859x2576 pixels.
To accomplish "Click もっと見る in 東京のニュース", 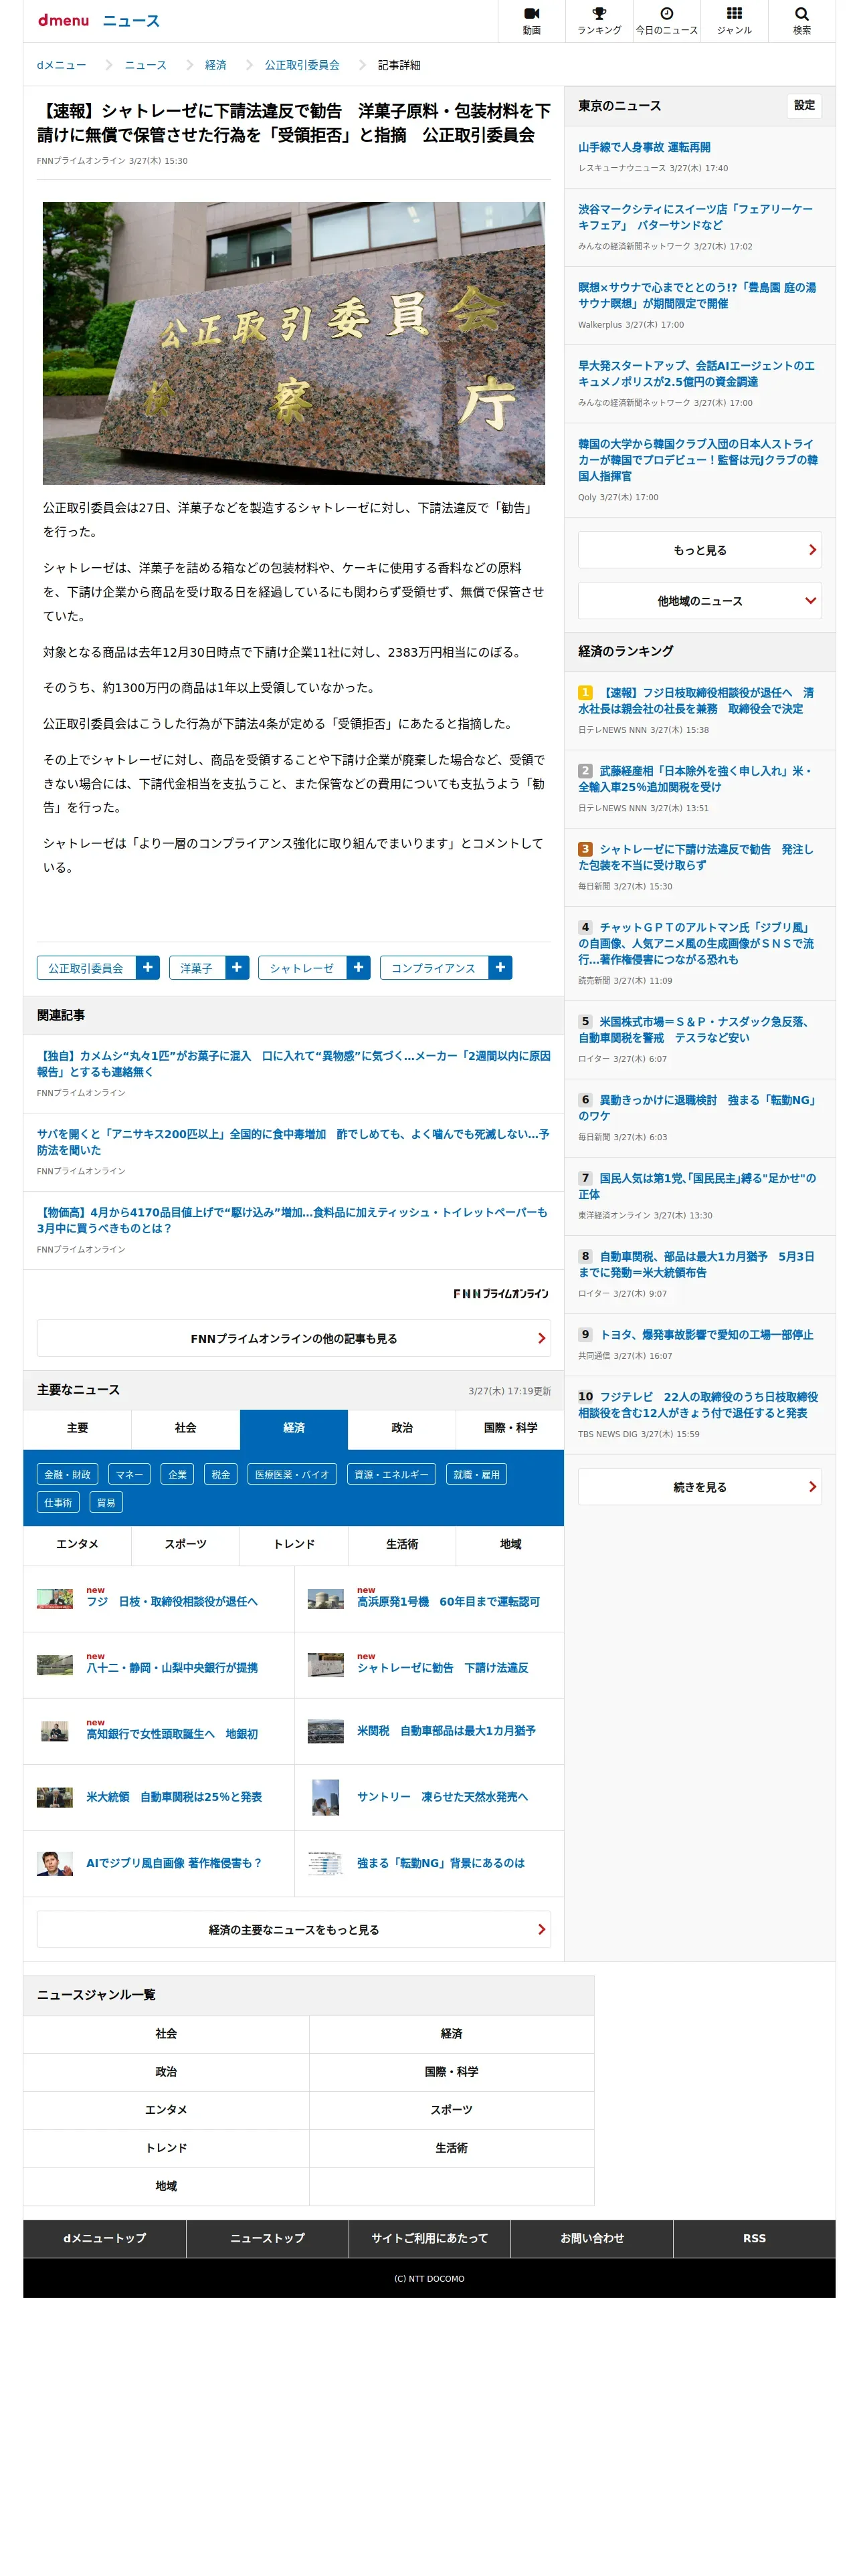I will coord(699,550).
